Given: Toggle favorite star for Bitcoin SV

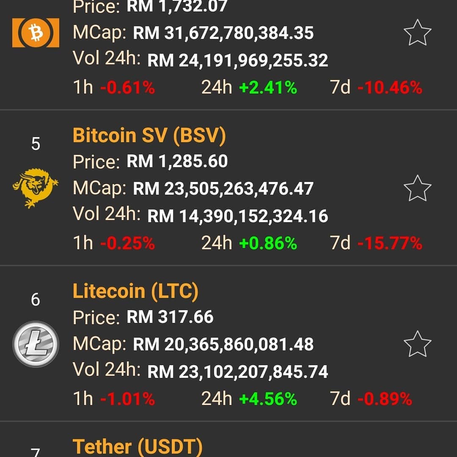Looking at the screenshot, I should [x=417, y=188].
